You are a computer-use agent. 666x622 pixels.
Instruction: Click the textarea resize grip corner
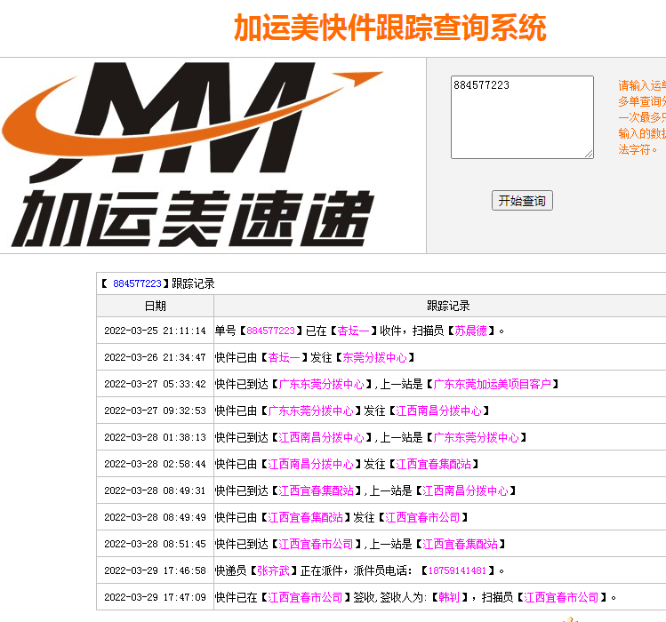[x=590, y=154]
